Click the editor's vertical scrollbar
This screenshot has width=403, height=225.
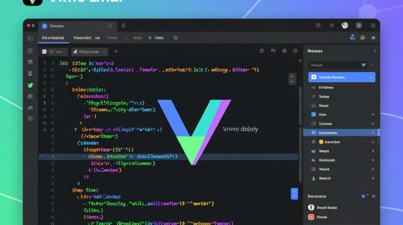pos(300,105)
